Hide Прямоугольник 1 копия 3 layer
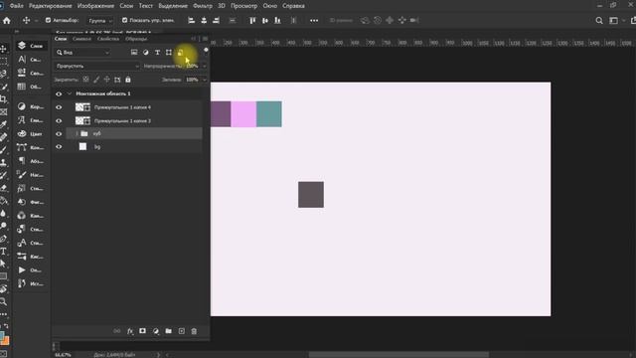 click(59, 121)
